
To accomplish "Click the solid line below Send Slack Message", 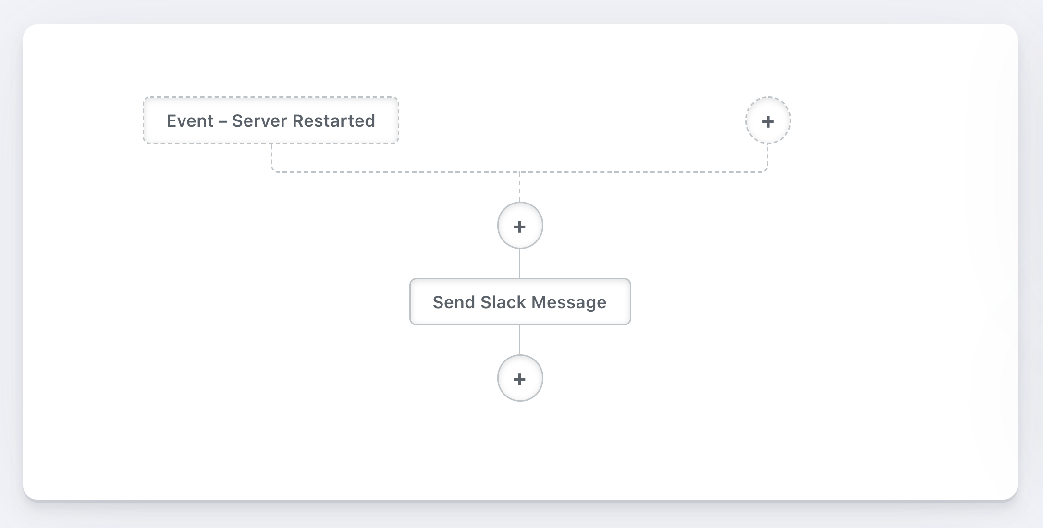I will (x=519, y=340).
